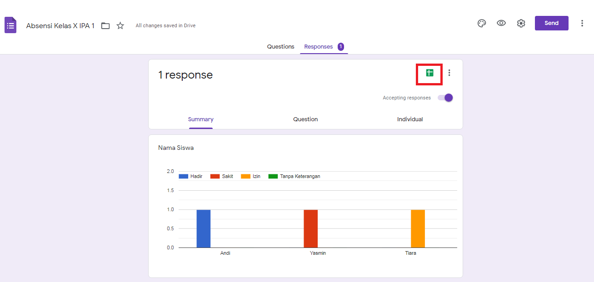Image resolution: width=594 pixels, height=282 pixels.
Task: Open the theme palette customizer
Action: point(482,23)
